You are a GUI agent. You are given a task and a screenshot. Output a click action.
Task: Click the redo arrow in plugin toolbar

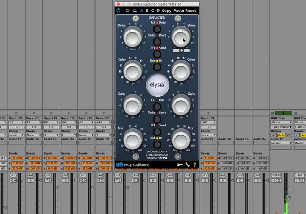[135, 11]
